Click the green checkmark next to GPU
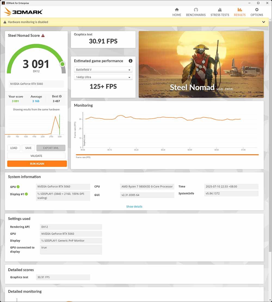This screenshot has height=302, width=272. click(18, 187)
